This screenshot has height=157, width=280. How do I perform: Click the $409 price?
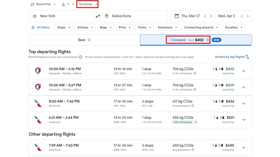tap(230, 85)
